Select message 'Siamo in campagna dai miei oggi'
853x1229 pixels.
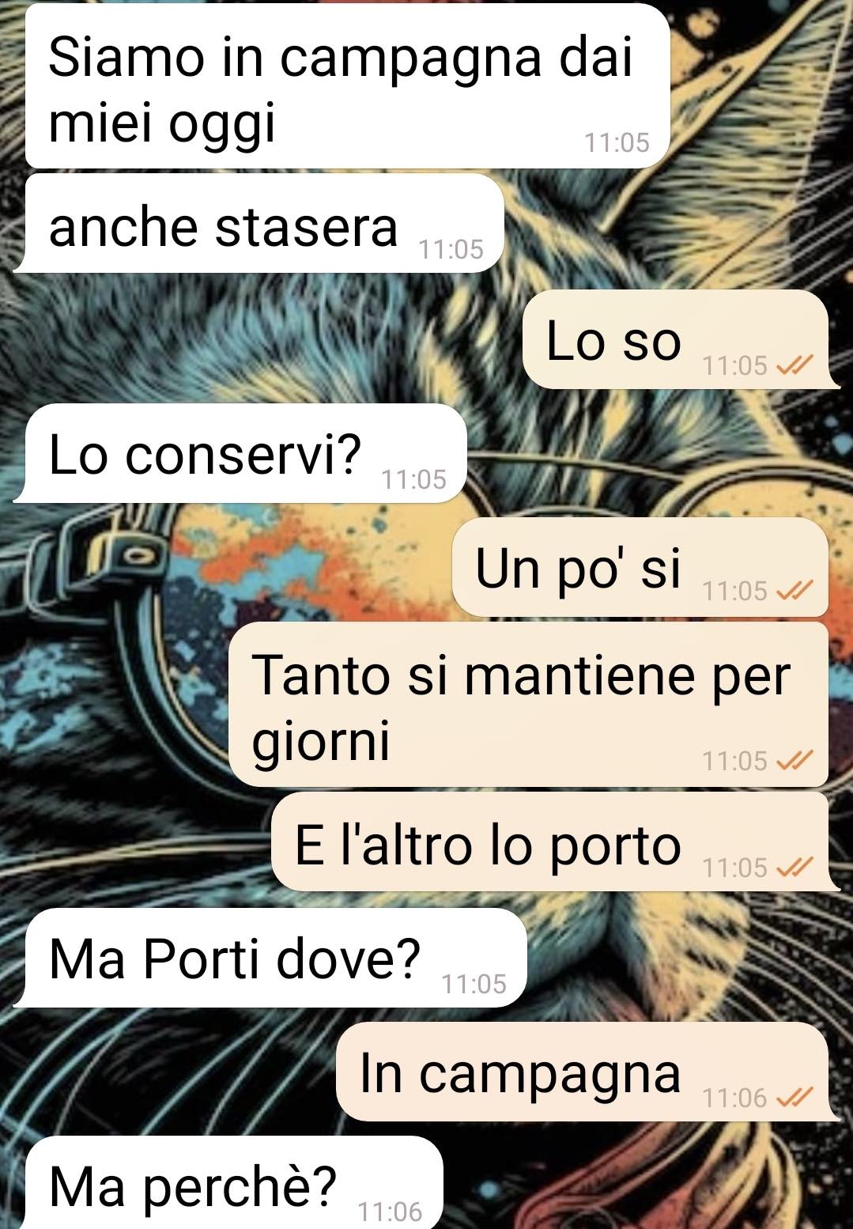[348, 86]
